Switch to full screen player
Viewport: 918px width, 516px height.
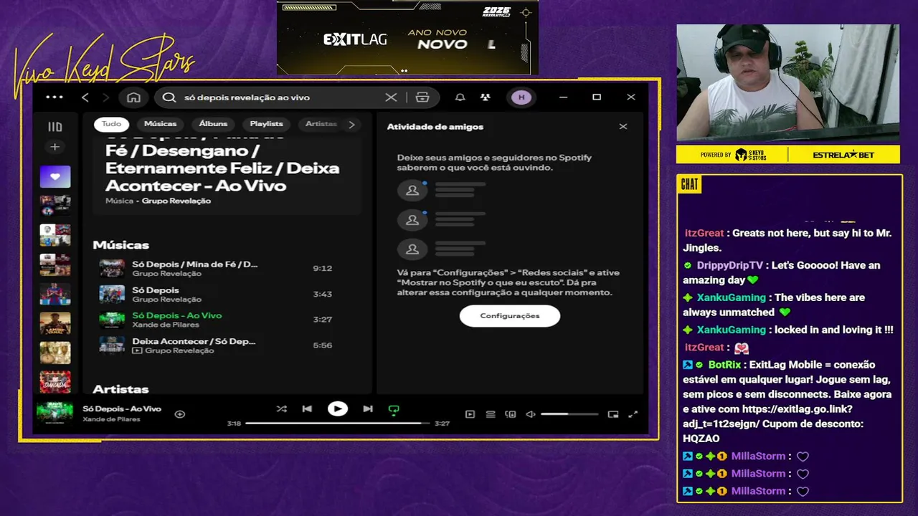pos(633,414)
